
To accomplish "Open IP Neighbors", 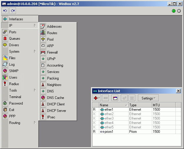I will click(x=58, y=85).
